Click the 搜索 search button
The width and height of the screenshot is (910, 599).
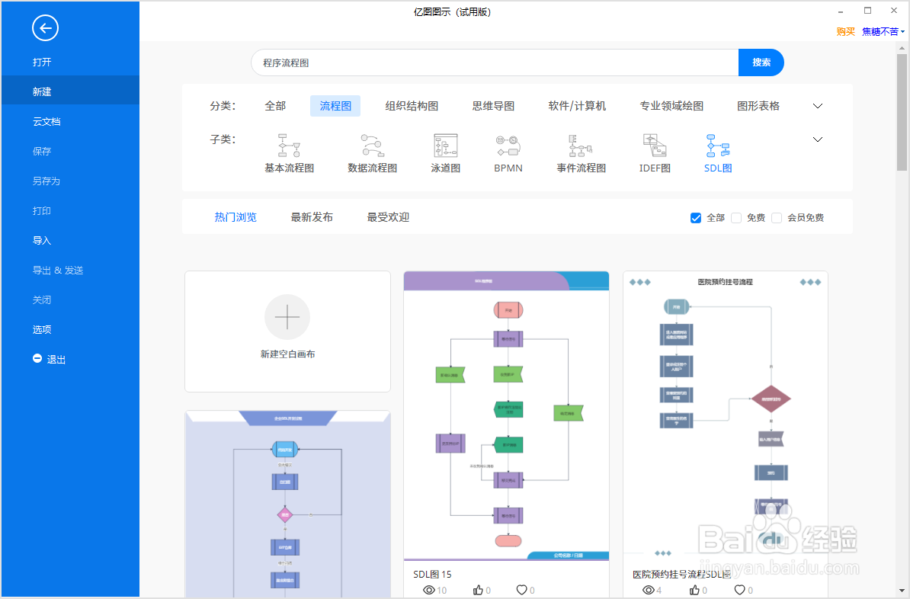[761, 62]
